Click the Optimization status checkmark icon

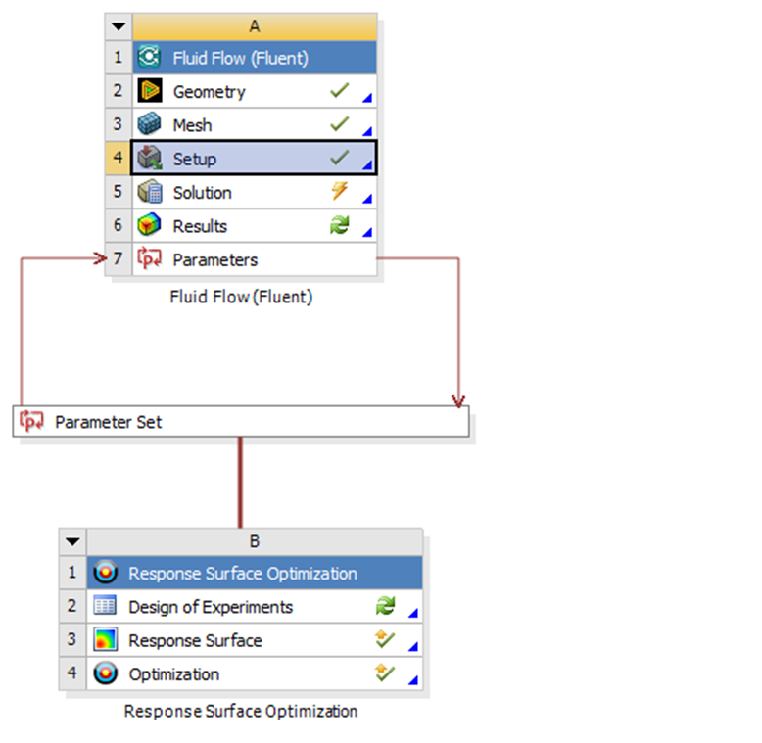[x=384, y=673]
